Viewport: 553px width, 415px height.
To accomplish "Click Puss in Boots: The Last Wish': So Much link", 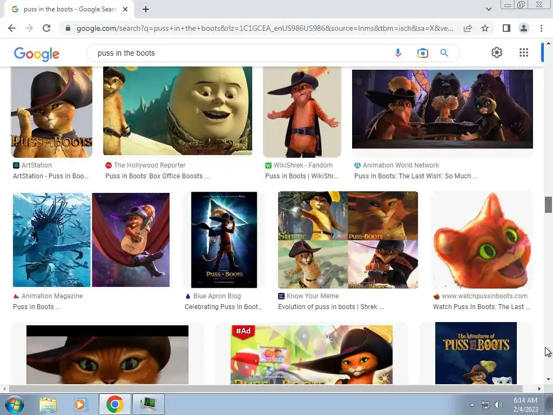I will point(416,176).
